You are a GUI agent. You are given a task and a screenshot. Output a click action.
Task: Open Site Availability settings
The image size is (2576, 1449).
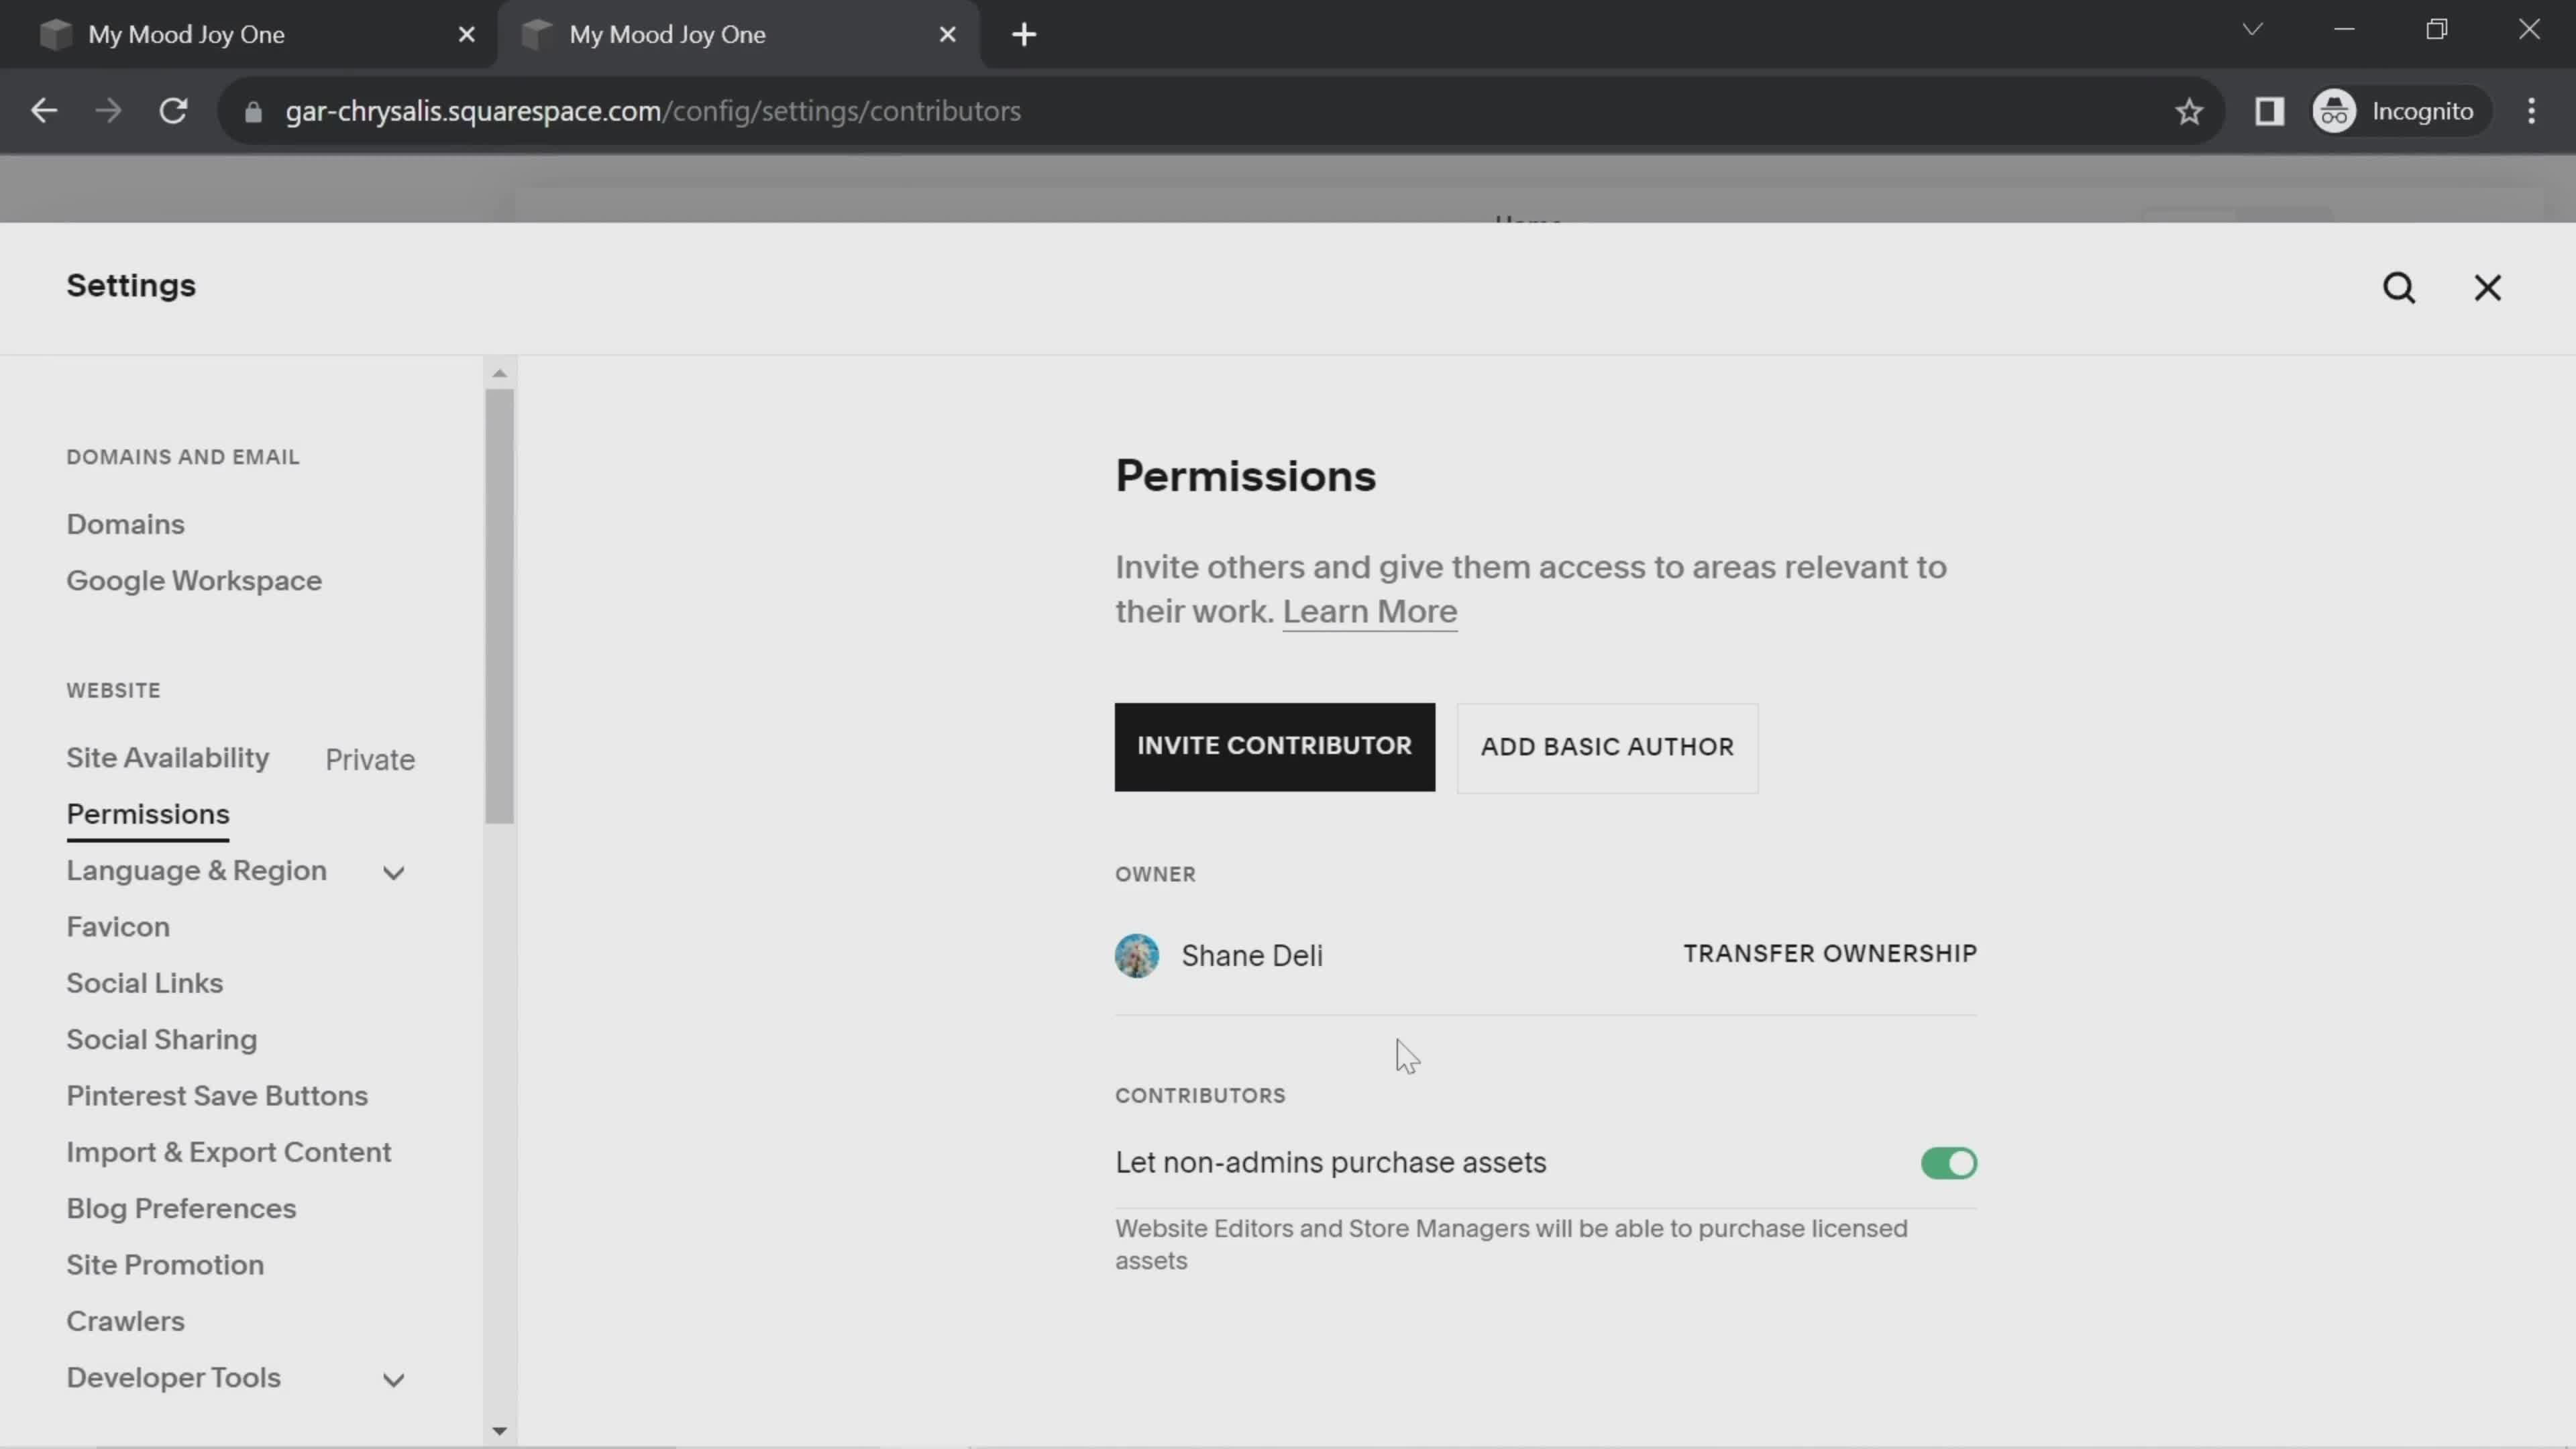coord(168,758)
